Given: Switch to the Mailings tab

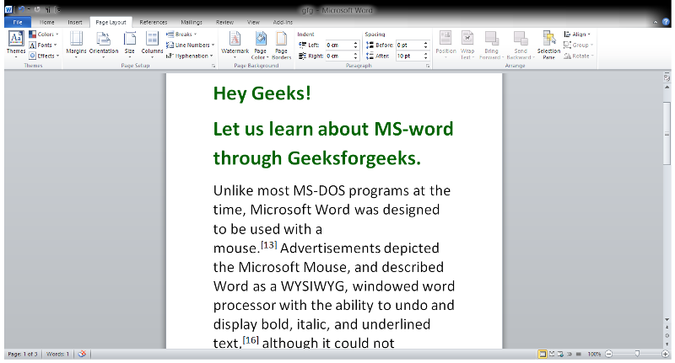Looking at the screenshot, I should [192, 23].
